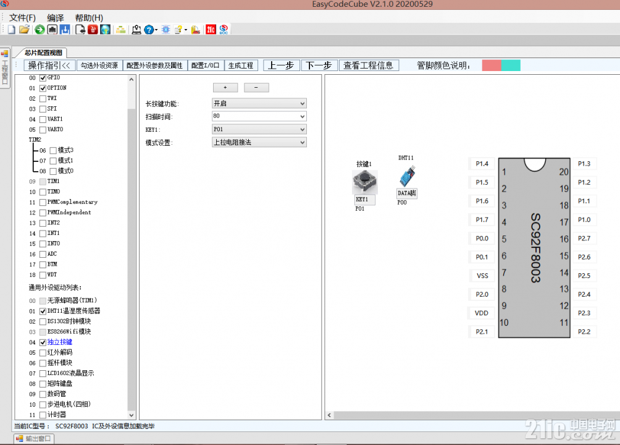620x445 pixels.
Task: Click the 生成工程 button
Action: [241, 66]
